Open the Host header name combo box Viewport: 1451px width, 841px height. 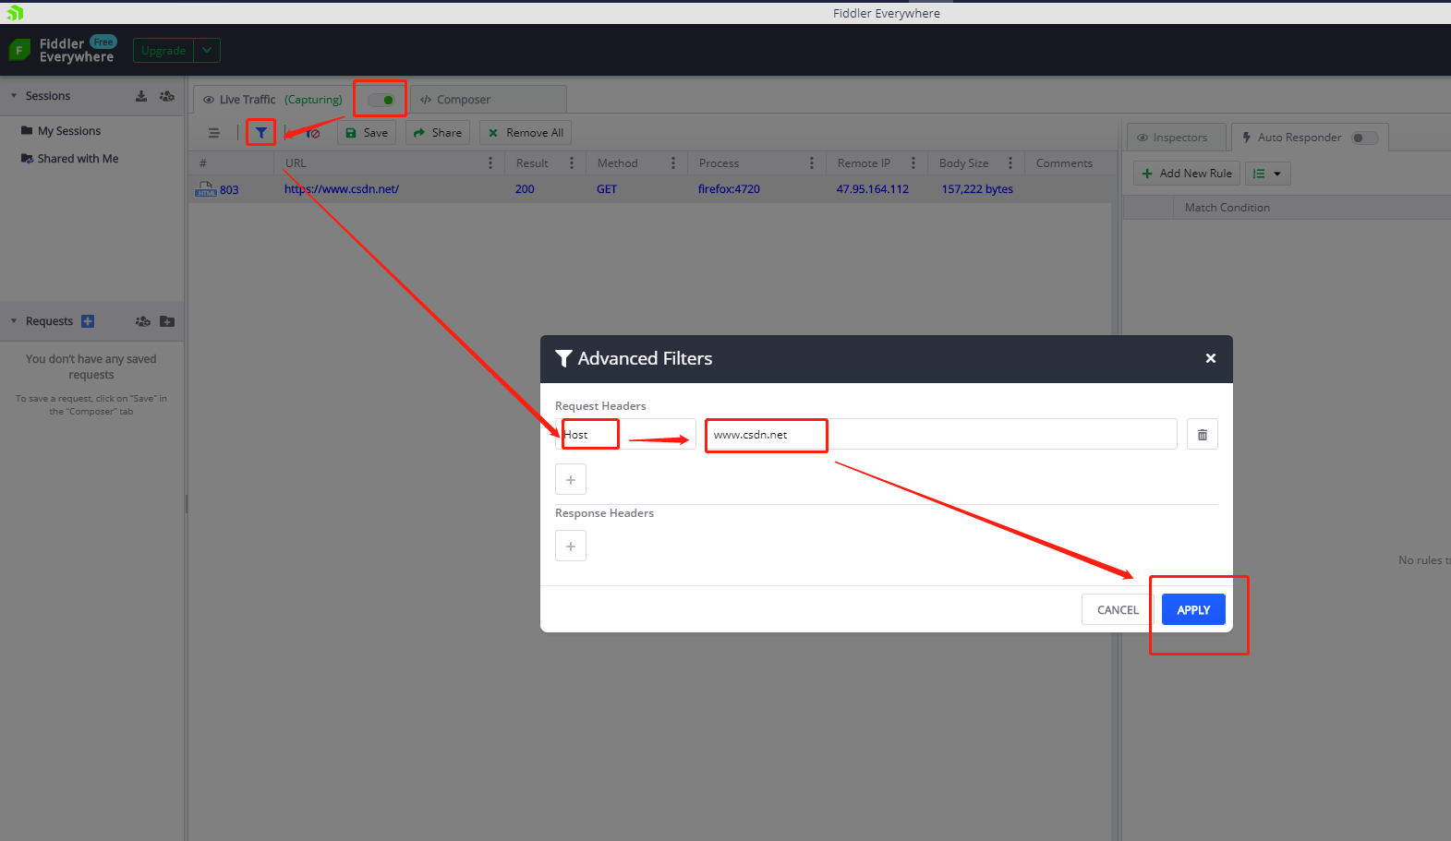coord(625,434)
